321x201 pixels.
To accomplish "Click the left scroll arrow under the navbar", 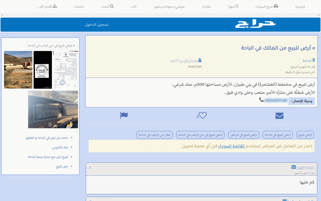I will (x=2, y=15).
